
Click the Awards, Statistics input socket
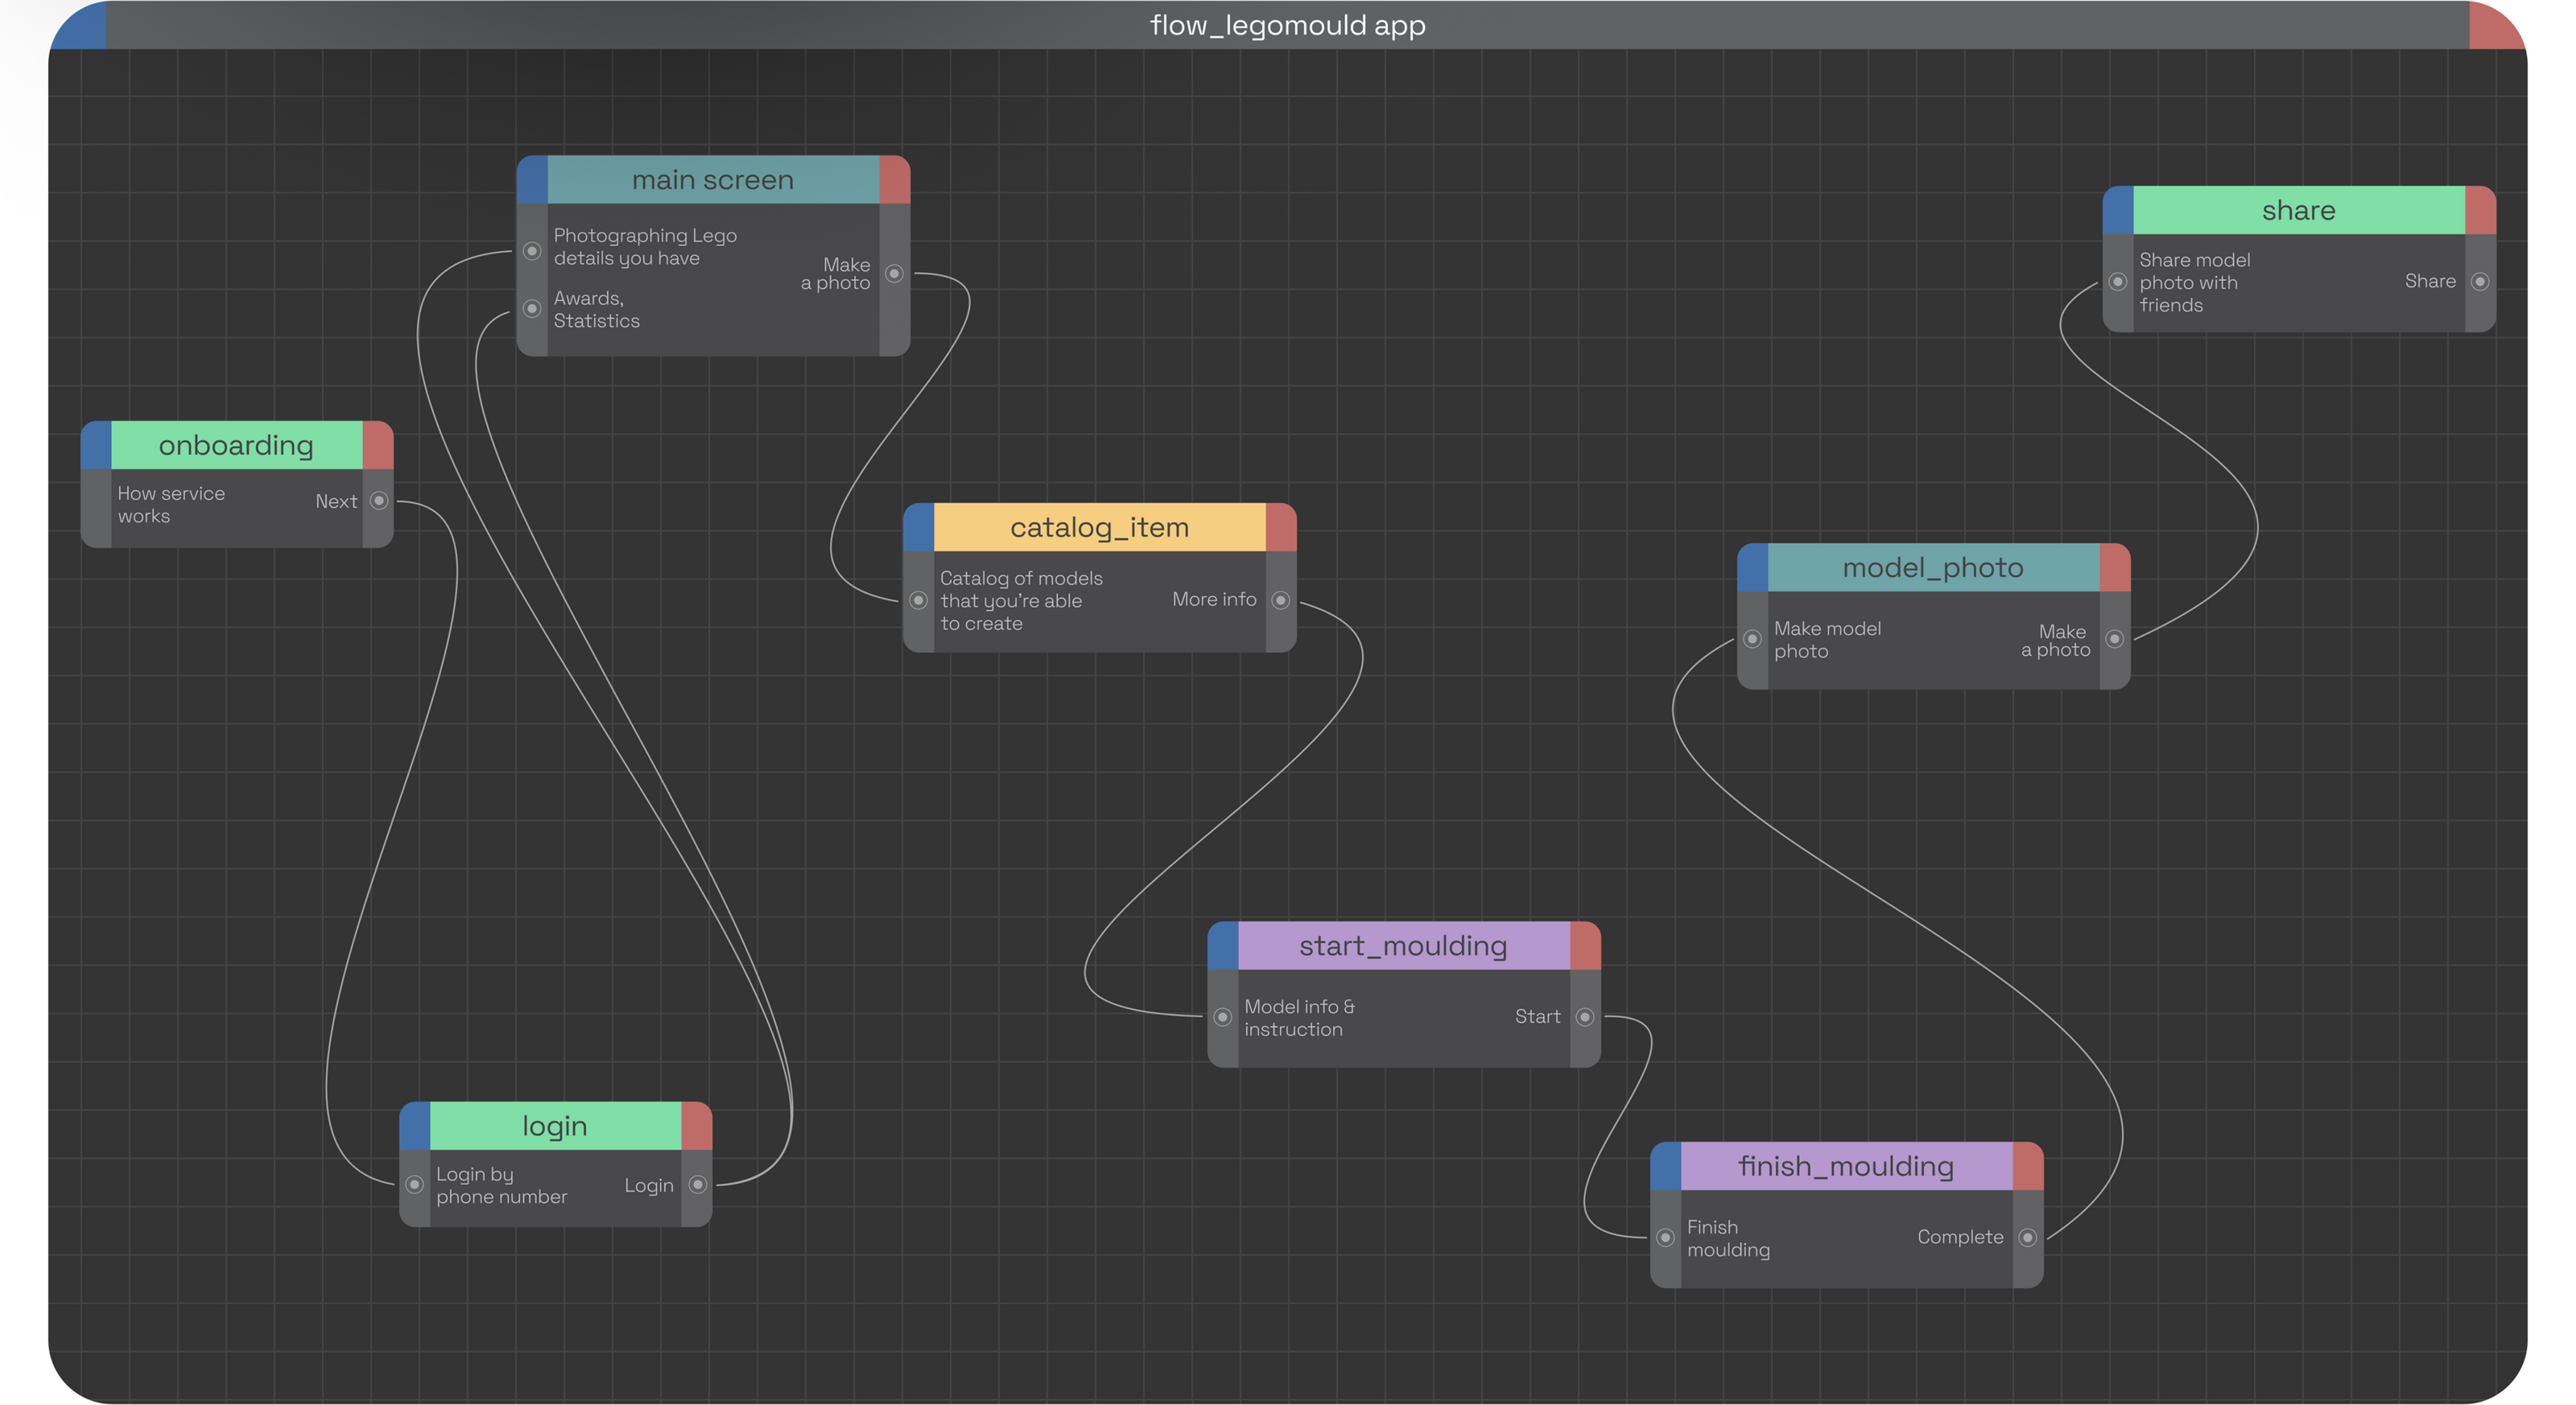point(532,307)
